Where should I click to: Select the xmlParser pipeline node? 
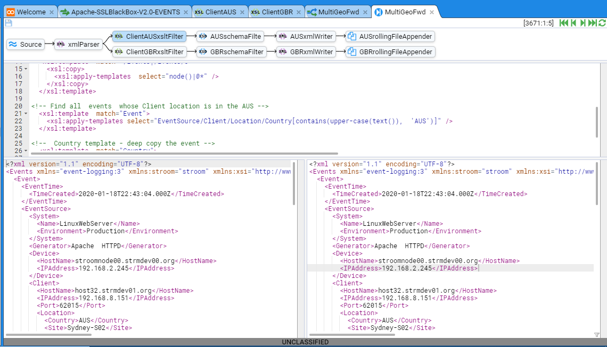coord(79,45)
